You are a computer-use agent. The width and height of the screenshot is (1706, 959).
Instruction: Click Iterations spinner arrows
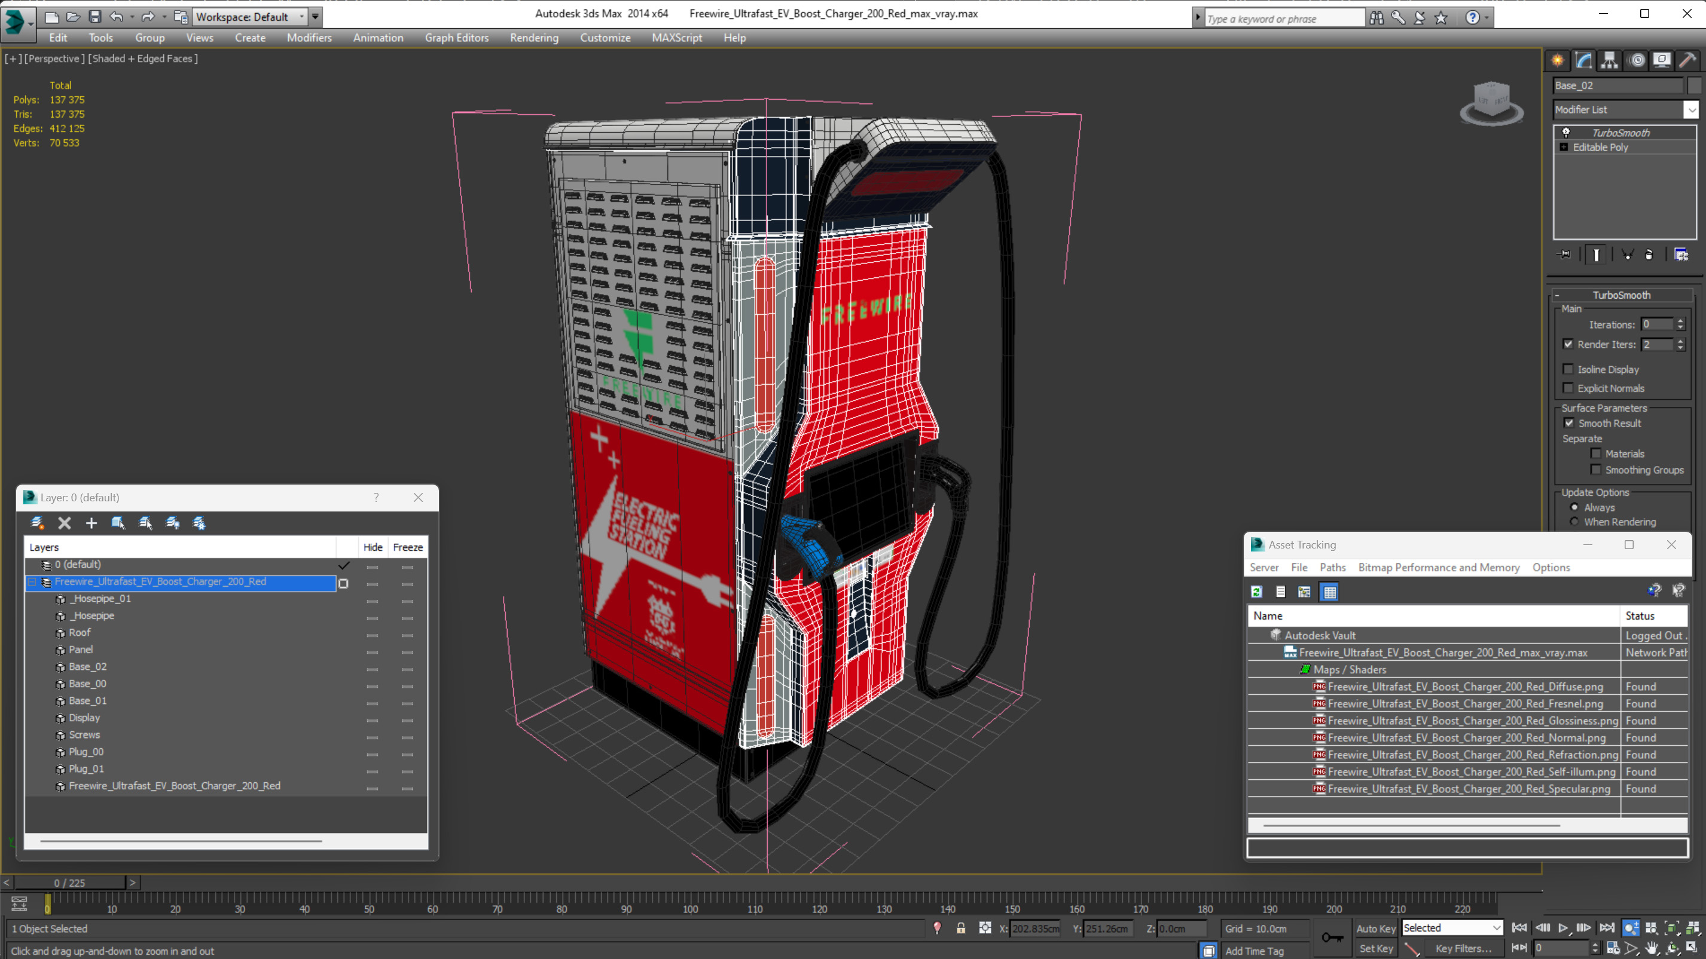tap(1680, 324)
